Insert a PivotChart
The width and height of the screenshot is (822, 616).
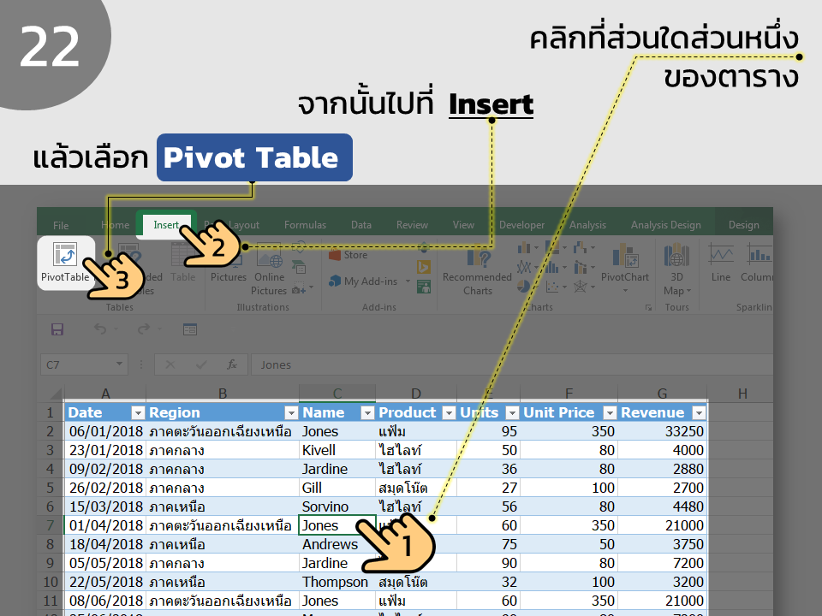[624, 268]
